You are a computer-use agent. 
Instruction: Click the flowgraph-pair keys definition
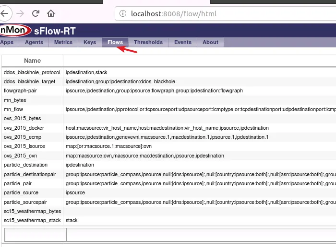coord(154,91)
